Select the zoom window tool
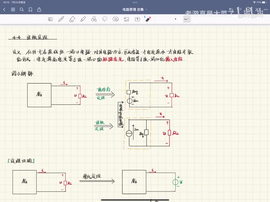270x202 pixels. coord(50,19)
